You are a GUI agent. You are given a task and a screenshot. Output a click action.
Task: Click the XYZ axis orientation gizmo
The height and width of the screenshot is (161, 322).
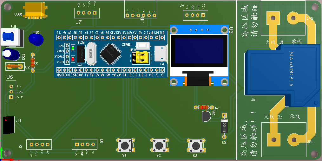point(7,154)
